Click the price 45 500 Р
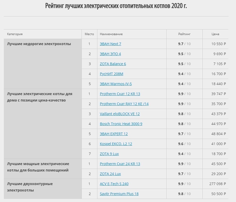This screenshot has height=202, width=236. point(219,164)
